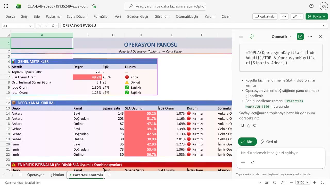Open the Giriş ribbon tab

pyautogui.click(x=24, y=16)
